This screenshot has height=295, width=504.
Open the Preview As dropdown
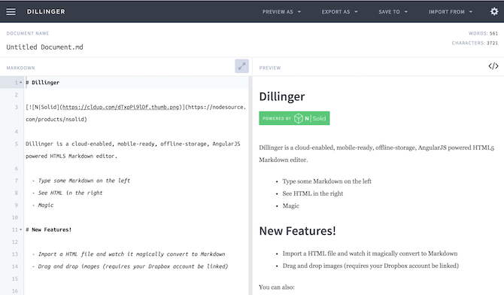281,12
